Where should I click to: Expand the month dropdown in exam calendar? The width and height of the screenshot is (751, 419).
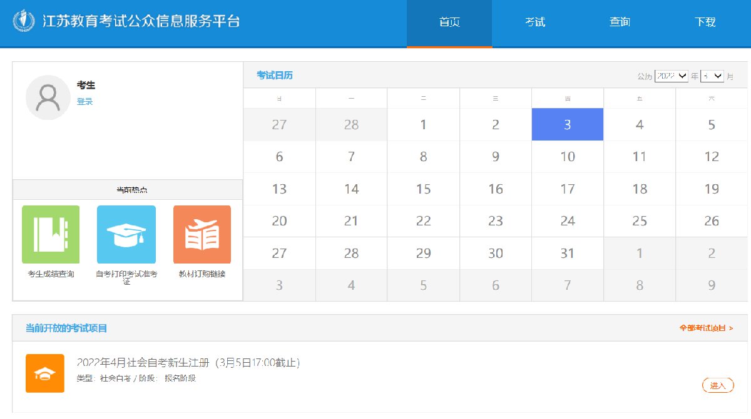[x=712, y=76]
